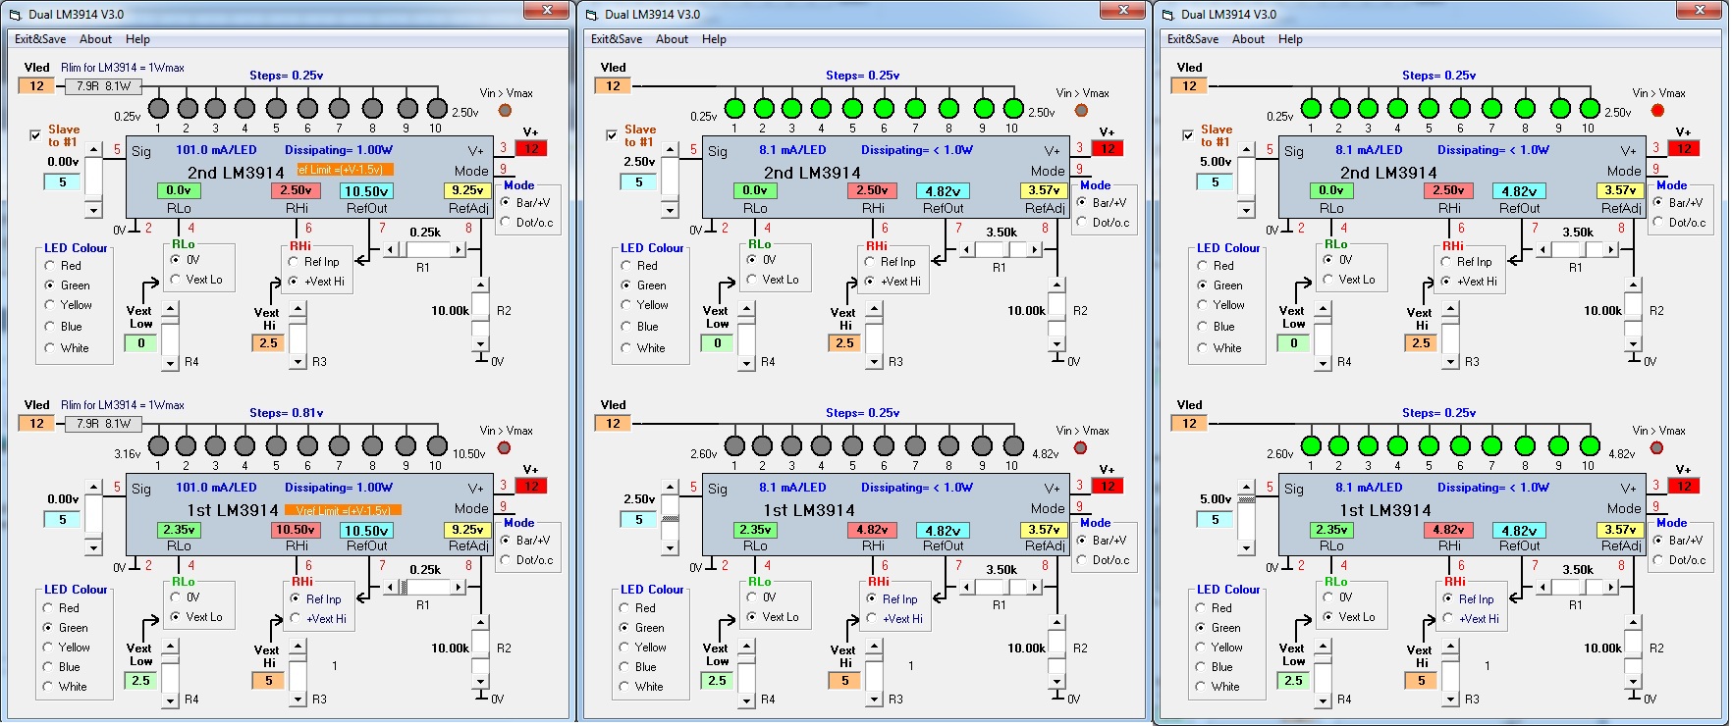Select Red LED colour in left window's upper section
This screenshot has width=1732, height=726.
[x=50, y=265]
